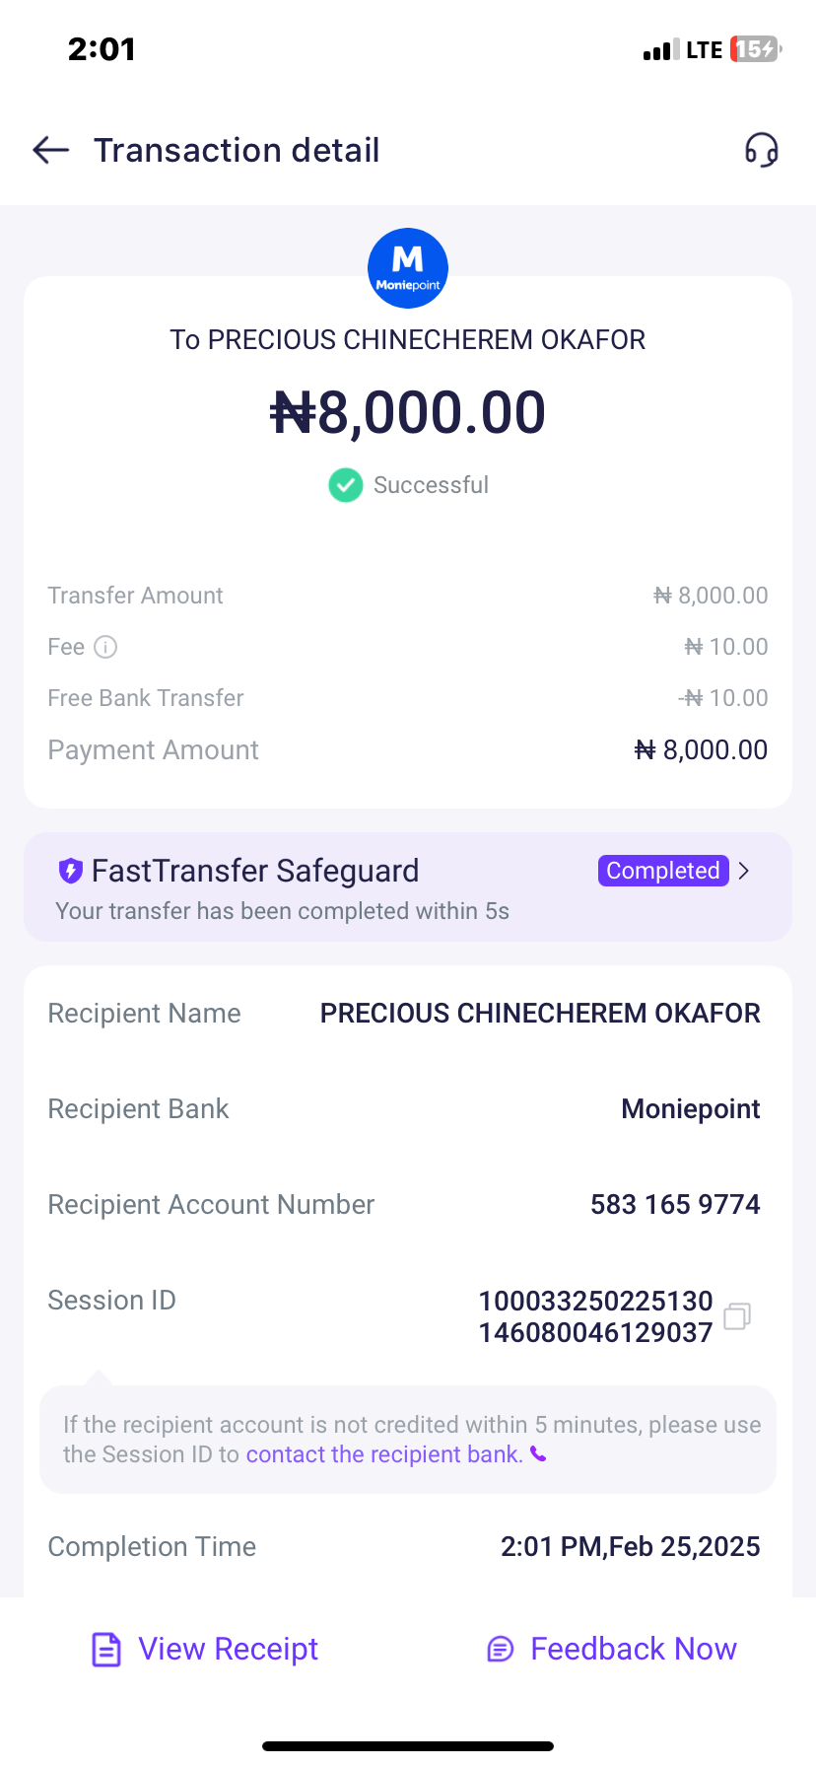Tap the Session ID number
Image resolution: width=816 pixels, height=1767 pixels.
tap(595, 1316)
